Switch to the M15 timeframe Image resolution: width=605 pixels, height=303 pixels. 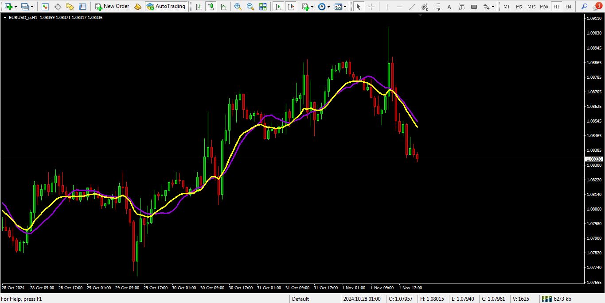(x=531, y=6)
